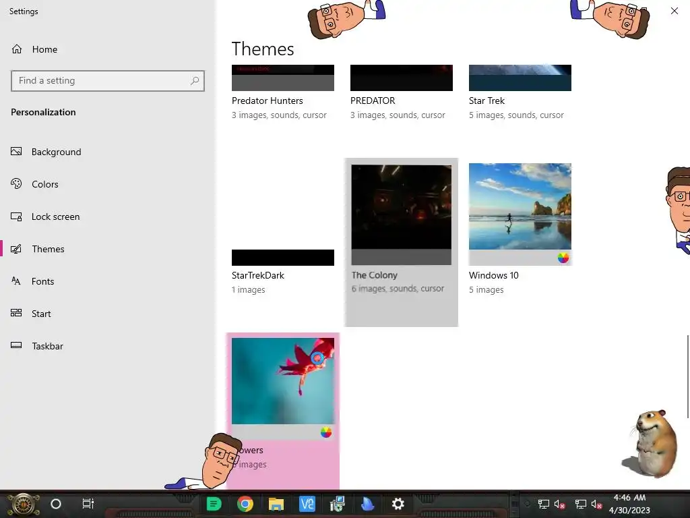Select the Flowers theme thumbnail

point(283,388)
